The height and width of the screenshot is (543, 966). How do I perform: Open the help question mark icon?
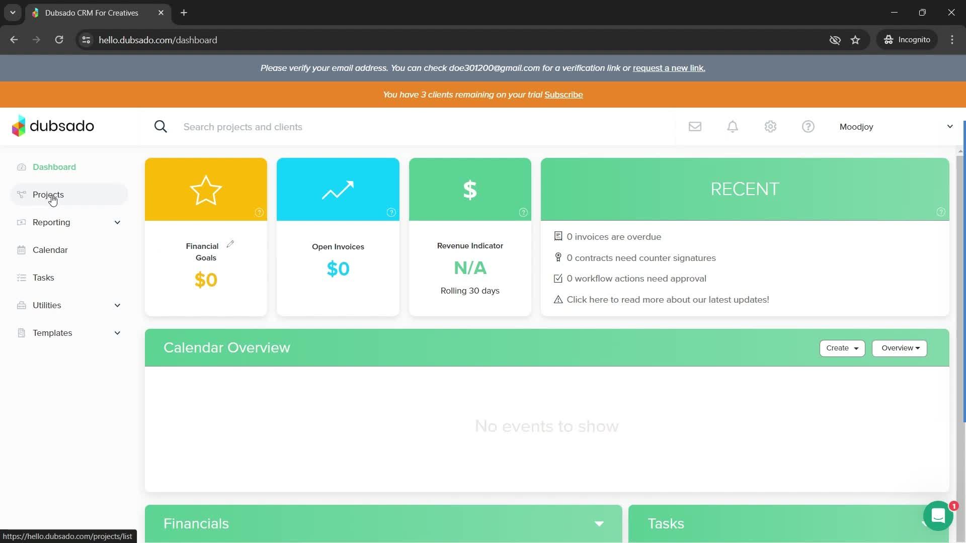coord(808,127)
